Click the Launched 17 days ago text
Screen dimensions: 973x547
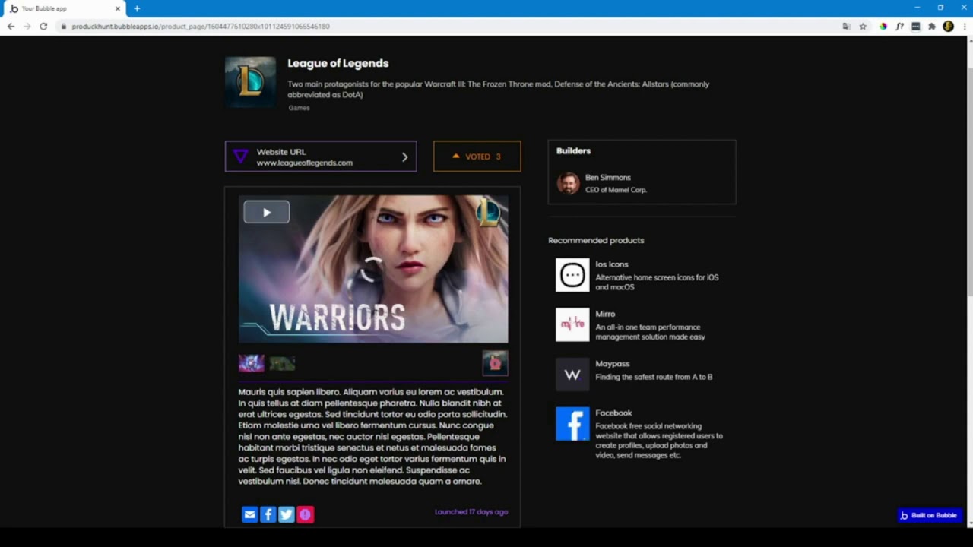point(471,512)
